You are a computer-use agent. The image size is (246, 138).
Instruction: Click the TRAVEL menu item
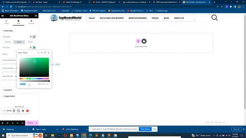(x=155, y=18)
